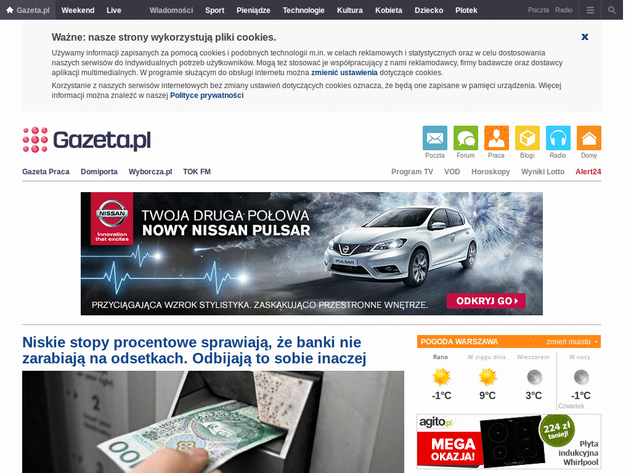Click the Płyta indukcyjna Whirlpool ad text
The width and height of the screenshot is (631, 473).
pos(578,453)
